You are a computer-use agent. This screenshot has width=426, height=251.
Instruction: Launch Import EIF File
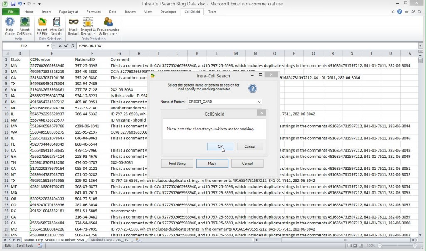click(x=42, y=26)
